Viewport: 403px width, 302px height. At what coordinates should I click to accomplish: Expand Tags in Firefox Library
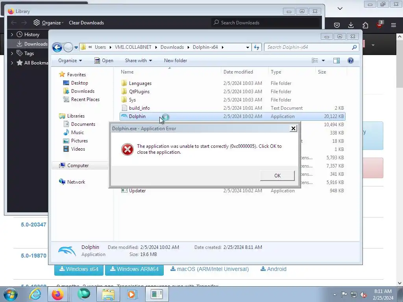(x=12, y=53)
